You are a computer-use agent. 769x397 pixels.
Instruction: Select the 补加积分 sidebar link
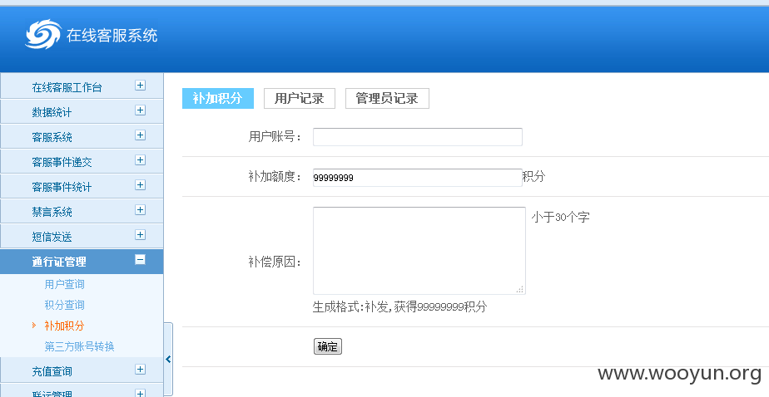coord(64,326)
